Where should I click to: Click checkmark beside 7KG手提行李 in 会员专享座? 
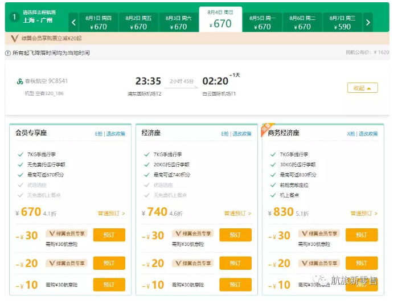[x=20, y=154]
